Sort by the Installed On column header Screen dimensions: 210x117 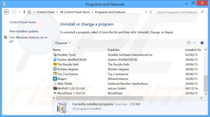pyautogui.click(x=194, y=50)
